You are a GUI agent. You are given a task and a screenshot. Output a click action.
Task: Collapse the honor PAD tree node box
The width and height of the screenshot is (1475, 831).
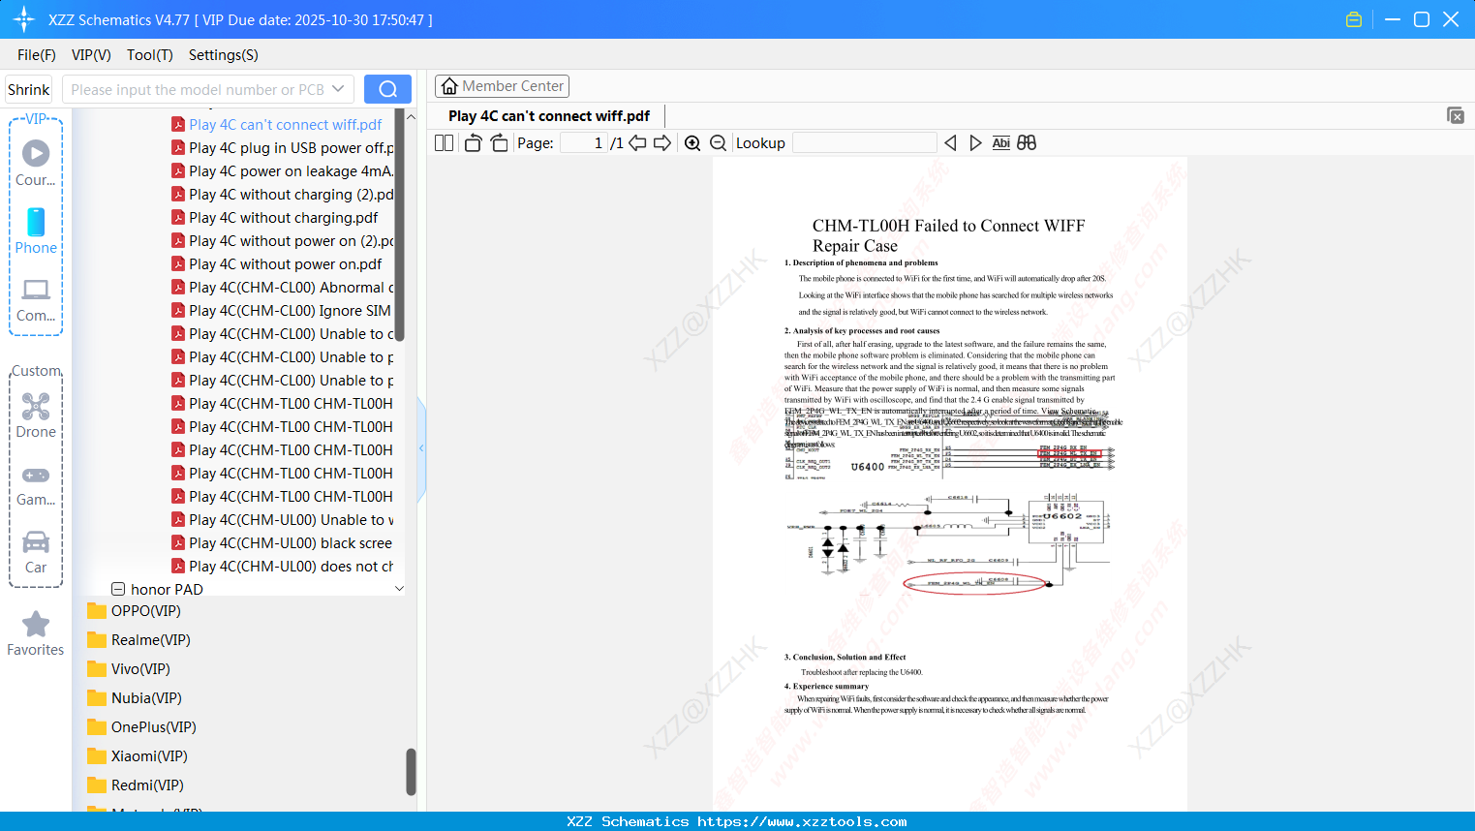118,589
